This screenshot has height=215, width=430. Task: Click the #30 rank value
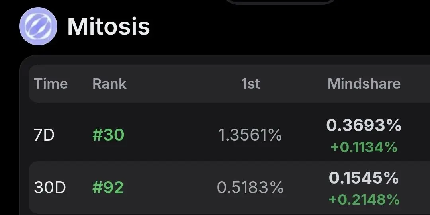[x=108, y=135]
